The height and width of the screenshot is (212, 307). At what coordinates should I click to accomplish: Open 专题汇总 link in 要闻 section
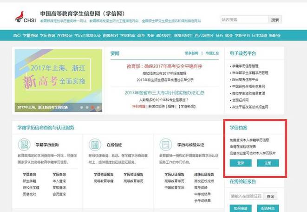[212, 53]
